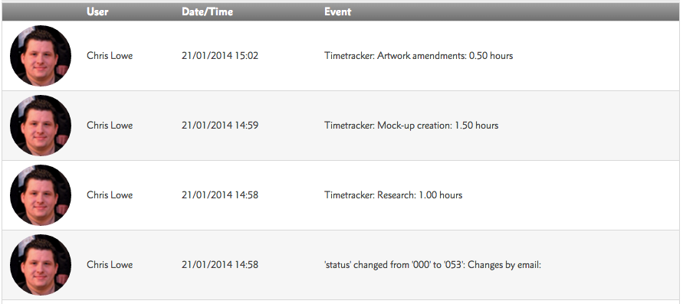Click avatar in the Research timetracker row
Viewport: 683px width, 304px height.
click(41, 194)
